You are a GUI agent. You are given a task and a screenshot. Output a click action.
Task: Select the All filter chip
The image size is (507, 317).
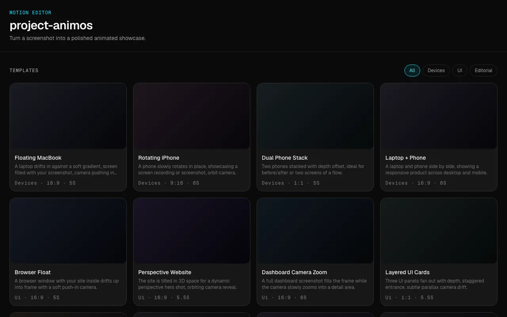[x=412, y=71]
